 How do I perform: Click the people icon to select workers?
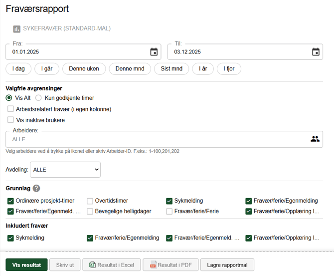click(x=315, y=139)
